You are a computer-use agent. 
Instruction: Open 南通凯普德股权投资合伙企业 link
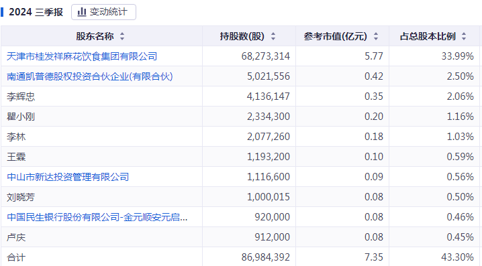(90, 76)
